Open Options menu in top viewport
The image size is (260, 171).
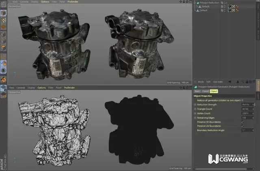coord(45,2)
